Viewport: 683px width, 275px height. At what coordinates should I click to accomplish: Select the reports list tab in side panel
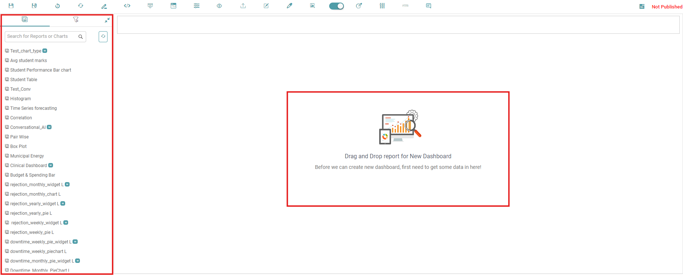(x=25, y=19)
